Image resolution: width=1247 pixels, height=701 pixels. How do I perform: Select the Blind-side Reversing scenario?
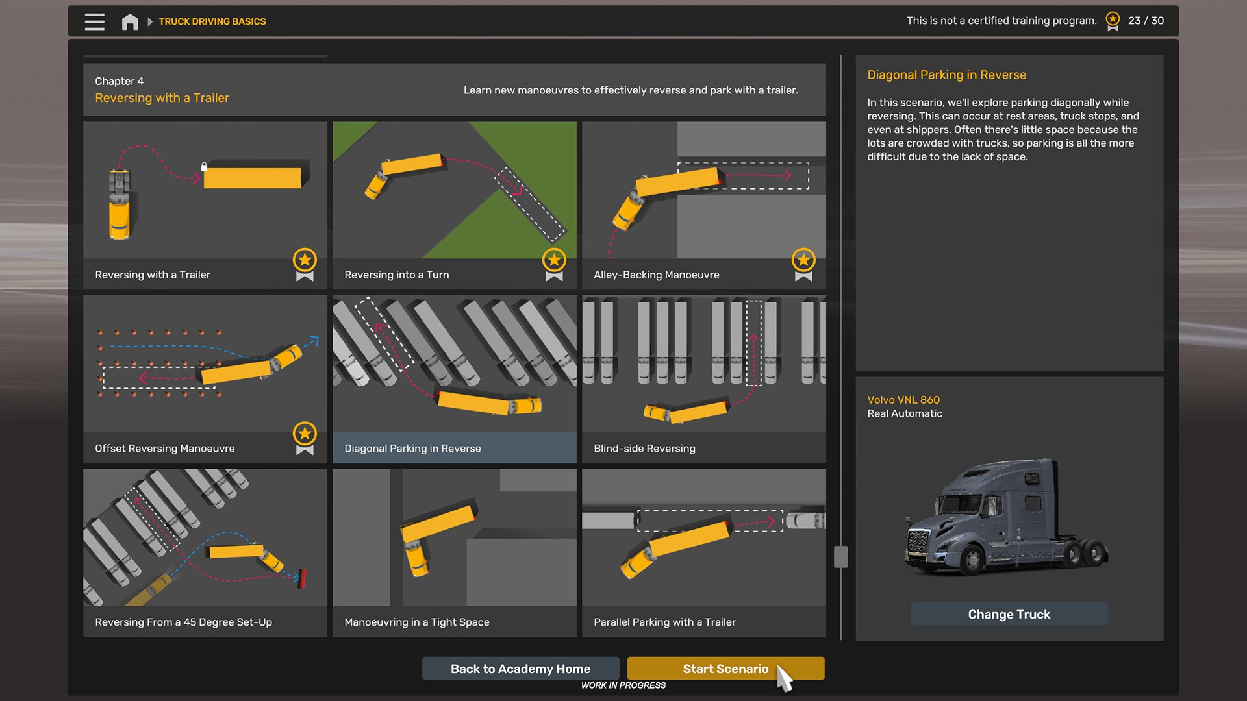pyautogui.click(x=704, y=379)
